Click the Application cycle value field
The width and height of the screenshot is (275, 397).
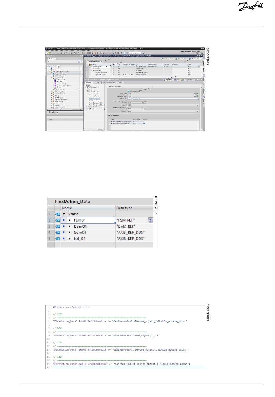(x=162, y=96)
